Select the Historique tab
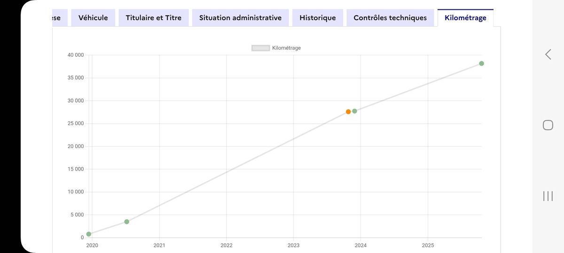This screenshot has width=564, height=253. (x=318, y=18)
